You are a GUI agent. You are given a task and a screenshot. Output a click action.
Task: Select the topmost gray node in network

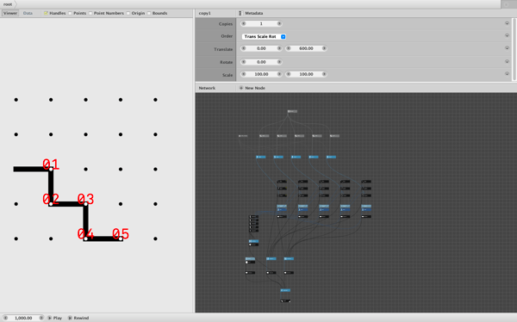292,111
